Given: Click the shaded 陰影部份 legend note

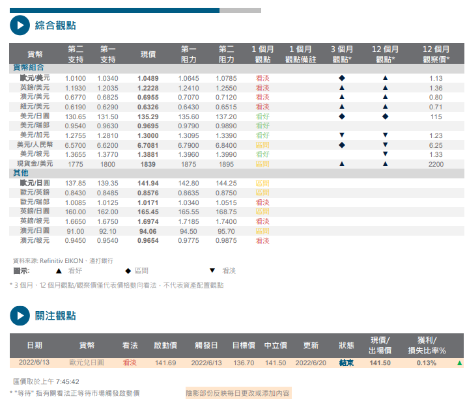Looking at the screenshot, I should pos(238,393).
